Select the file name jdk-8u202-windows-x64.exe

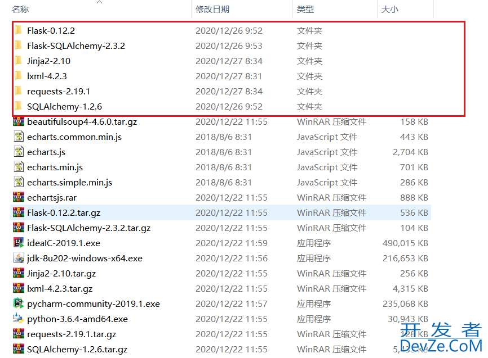tap(85, 258)
